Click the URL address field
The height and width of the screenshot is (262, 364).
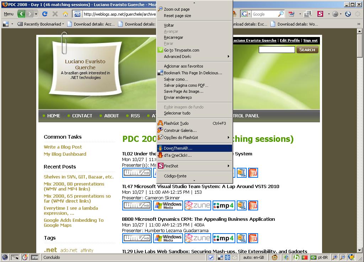119,14
